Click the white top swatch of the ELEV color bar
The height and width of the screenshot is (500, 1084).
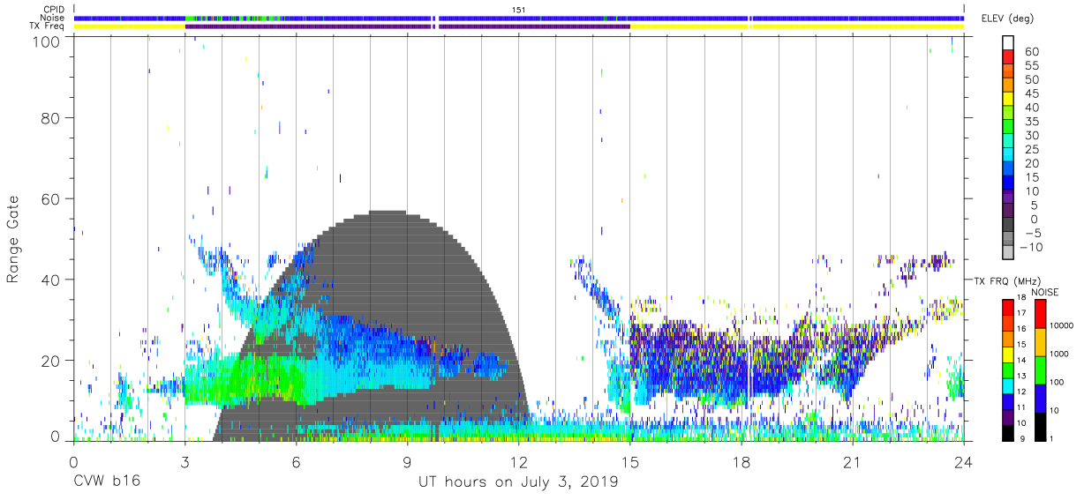[1008, 43]
